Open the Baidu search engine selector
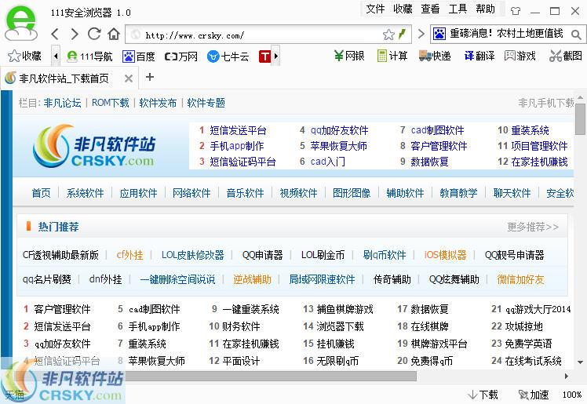The image size is (587, 404). pos(439,34)
